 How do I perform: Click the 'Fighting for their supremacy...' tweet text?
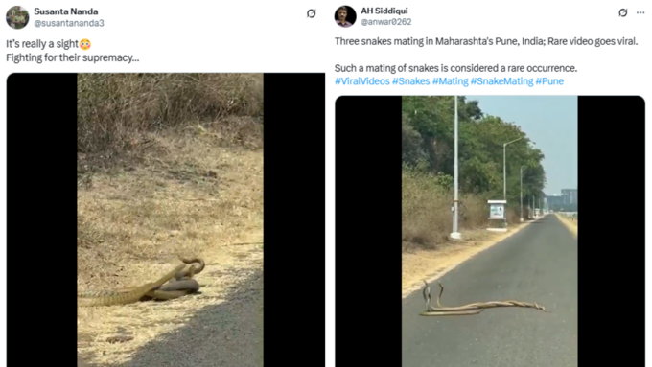72,57
